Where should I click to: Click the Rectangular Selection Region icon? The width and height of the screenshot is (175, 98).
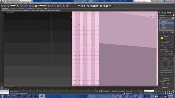coord(24,6)
